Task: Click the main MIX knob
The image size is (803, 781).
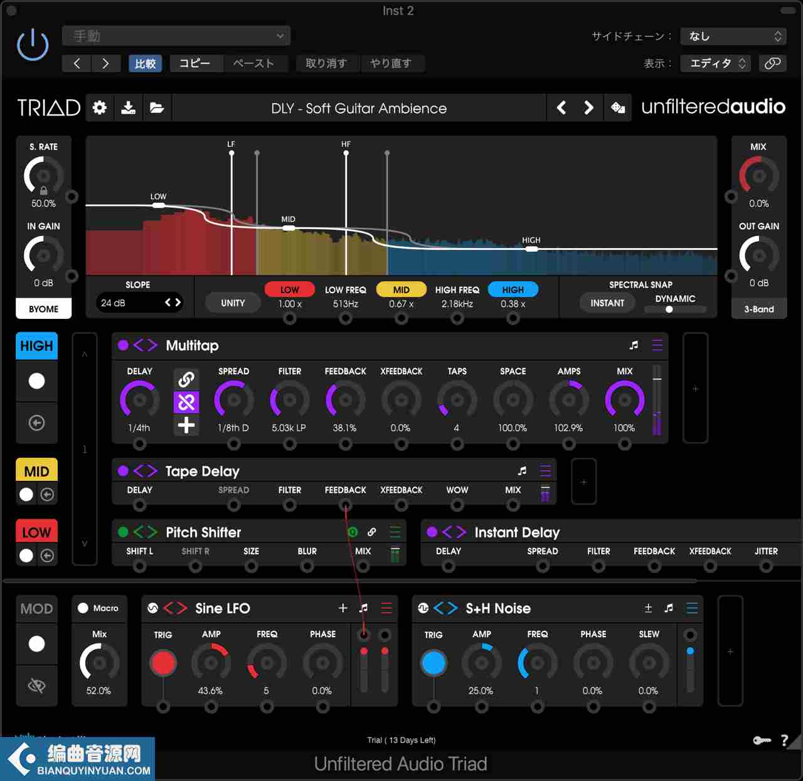Action: pos(759,176)
